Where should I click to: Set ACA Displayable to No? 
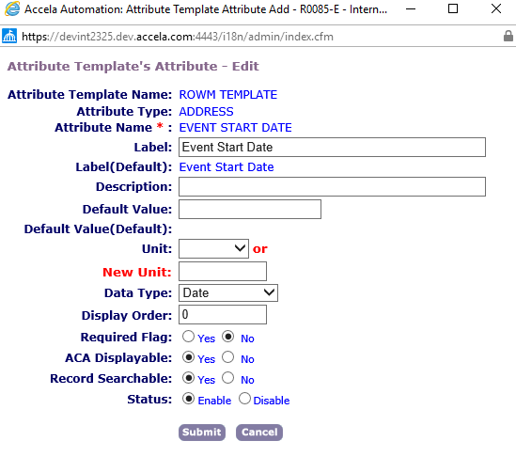point(227,357)
